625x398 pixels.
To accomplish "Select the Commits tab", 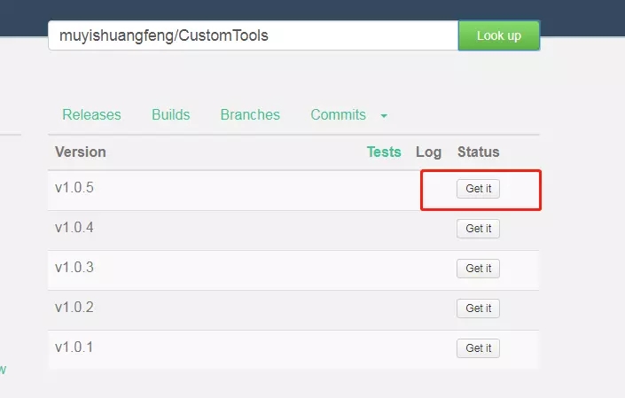I will point(338,114).
